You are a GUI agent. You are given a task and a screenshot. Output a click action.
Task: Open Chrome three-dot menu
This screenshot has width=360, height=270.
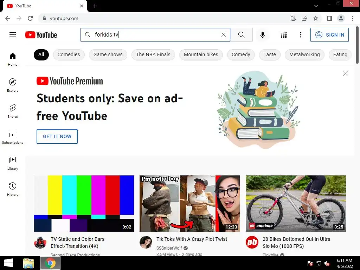click(352, 18)
